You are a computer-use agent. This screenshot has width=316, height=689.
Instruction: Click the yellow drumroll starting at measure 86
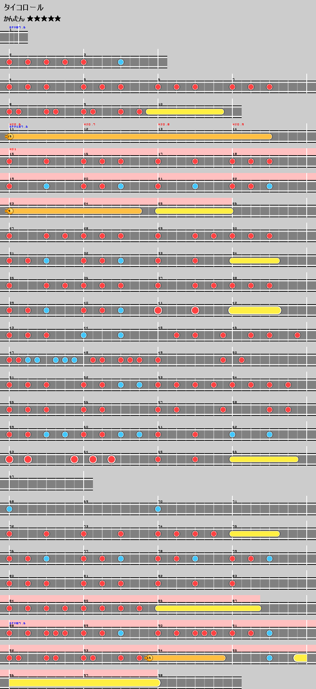(208, 608)
